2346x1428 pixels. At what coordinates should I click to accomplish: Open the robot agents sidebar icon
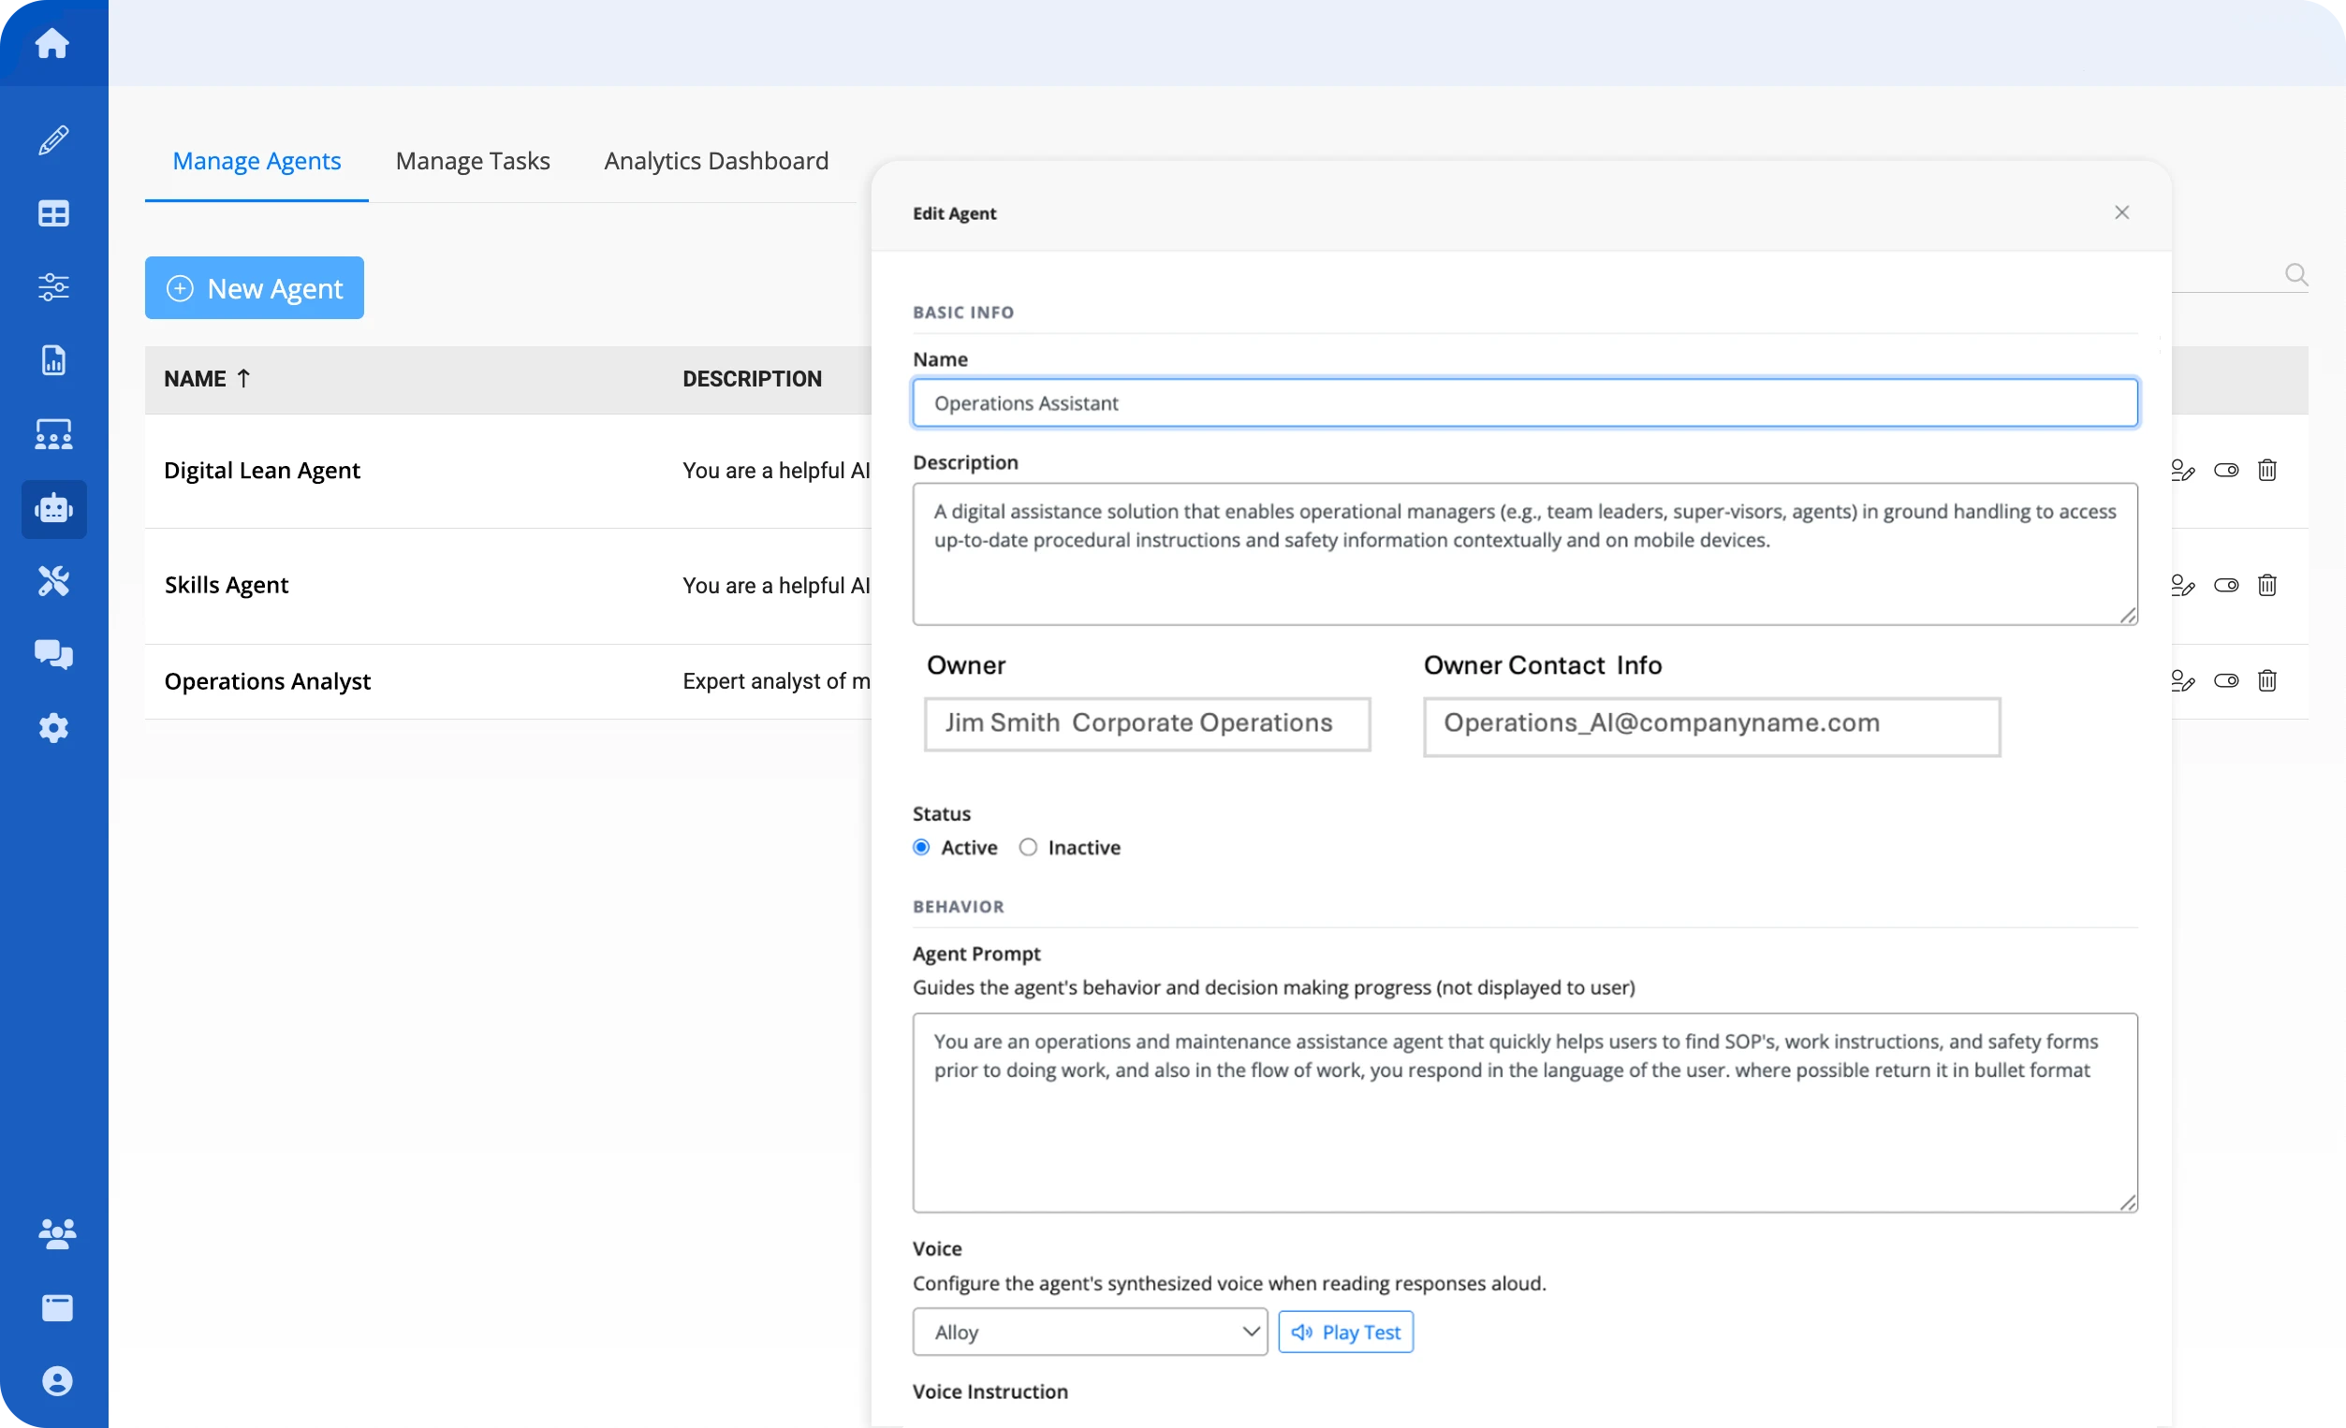[53, 509]
